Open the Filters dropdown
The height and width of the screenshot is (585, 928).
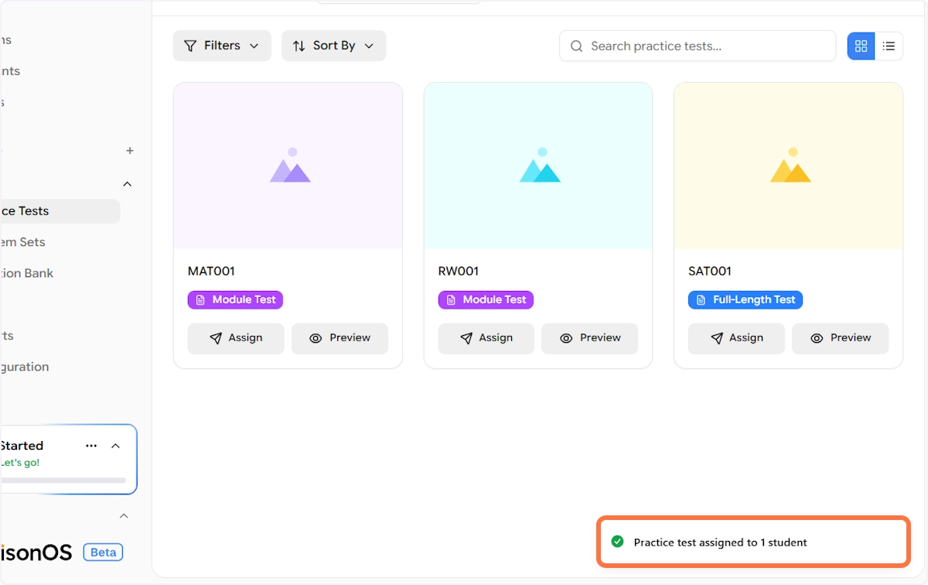[x=222, y=46]
